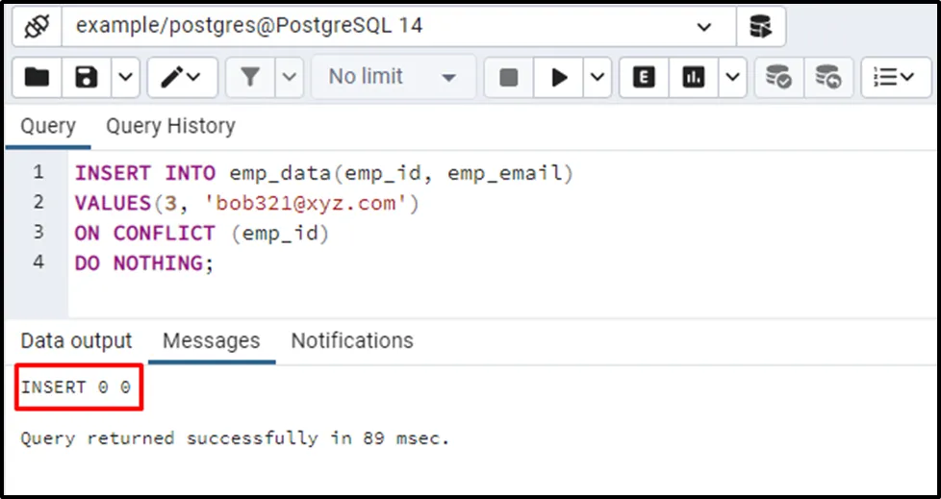Click the connection status icon
This screenshot has height=499, width=941.
point(35,26)
